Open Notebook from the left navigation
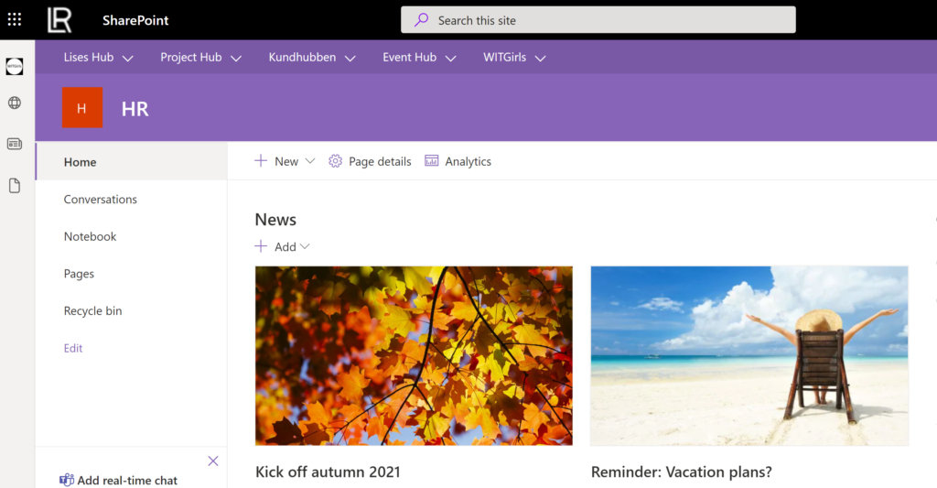Viewport: 937px width, 488px height. (x=91, y=236)
